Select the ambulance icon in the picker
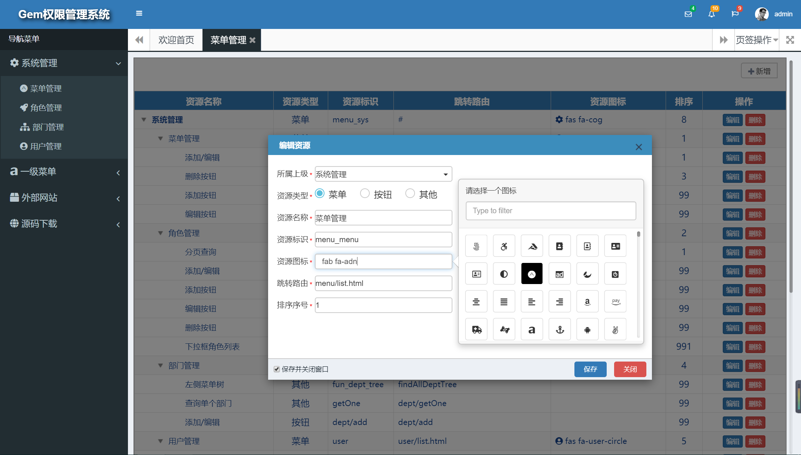The image size is (801, 455). pos(476,329)
